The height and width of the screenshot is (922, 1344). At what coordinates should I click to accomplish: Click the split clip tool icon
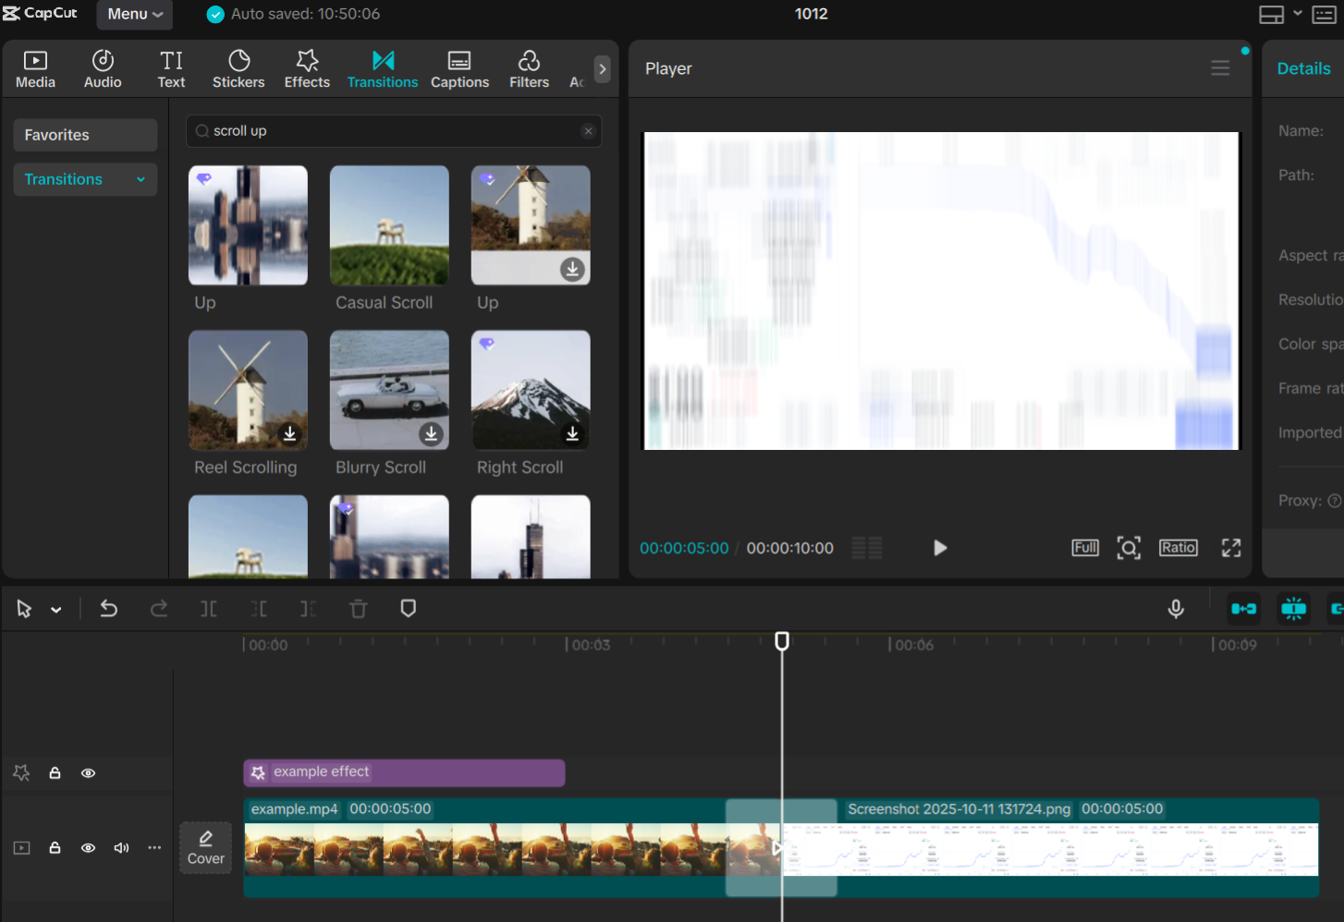209,609
